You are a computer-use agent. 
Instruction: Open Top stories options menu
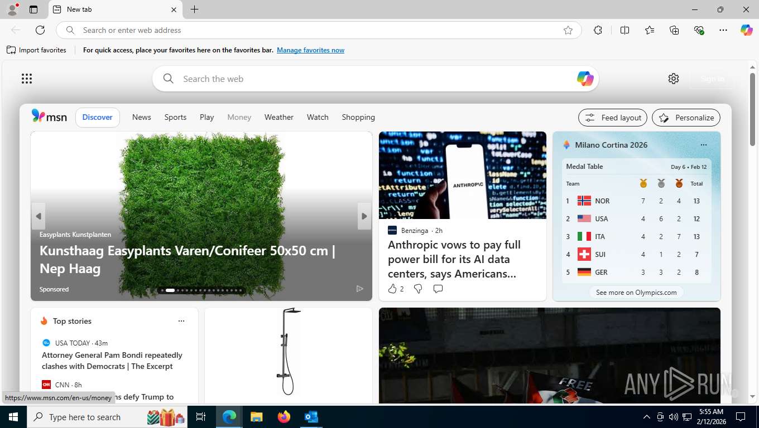181,321
